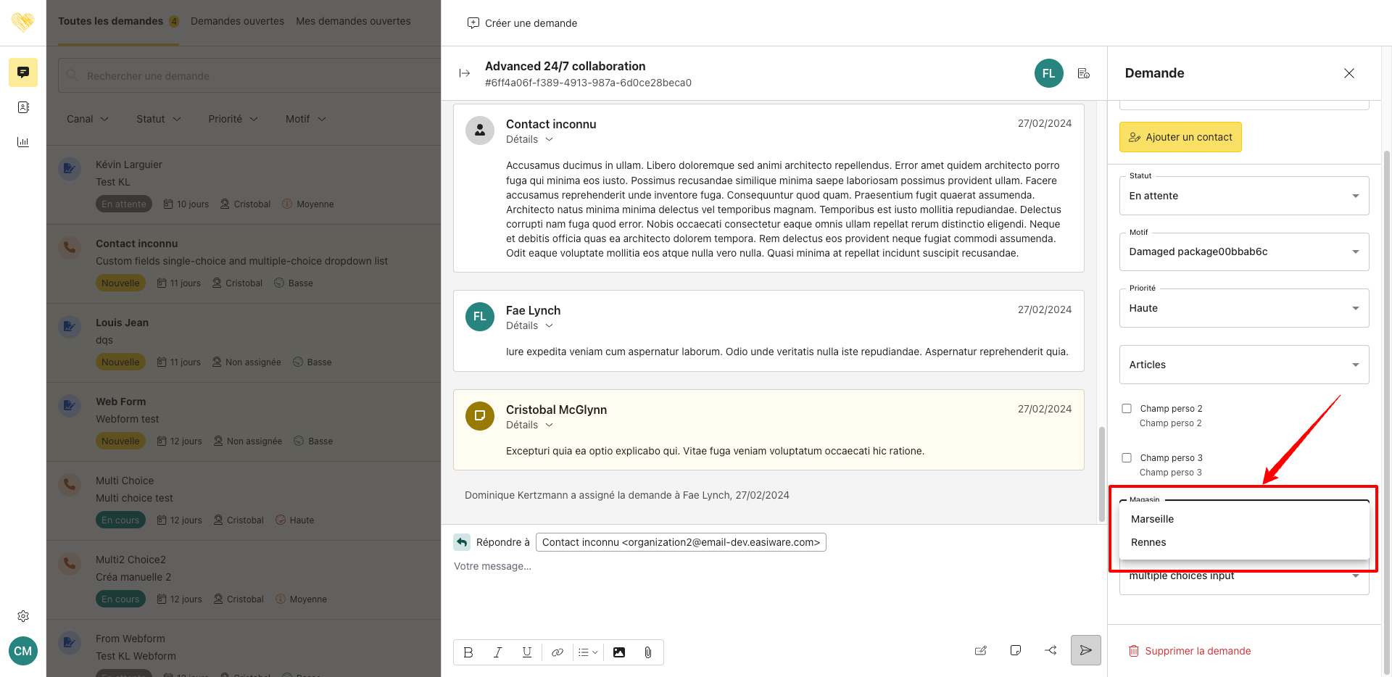Select Marseille from the Magasin list

(x=1153, y=519)
